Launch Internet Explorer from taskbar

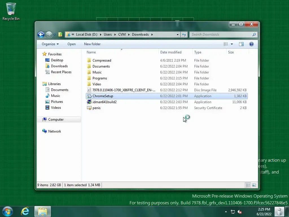click(x=25, y=211)
